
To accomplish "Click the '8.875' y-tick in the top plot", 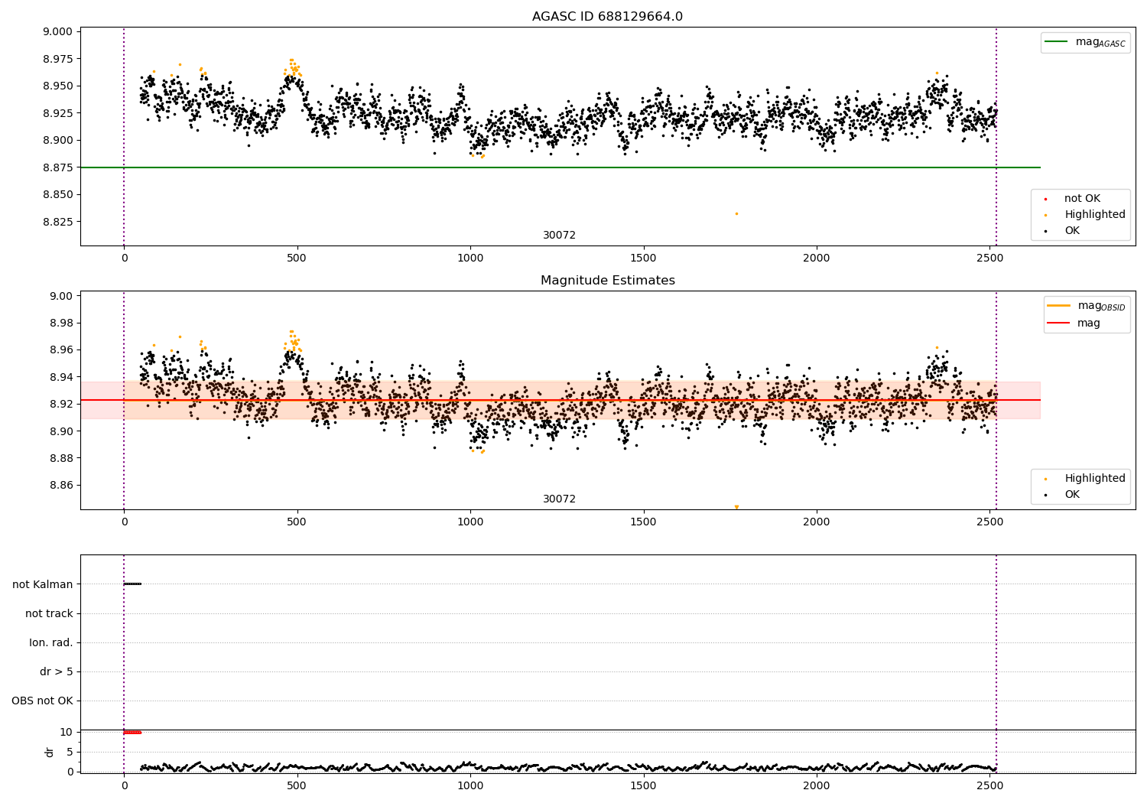I will point(58,167).
